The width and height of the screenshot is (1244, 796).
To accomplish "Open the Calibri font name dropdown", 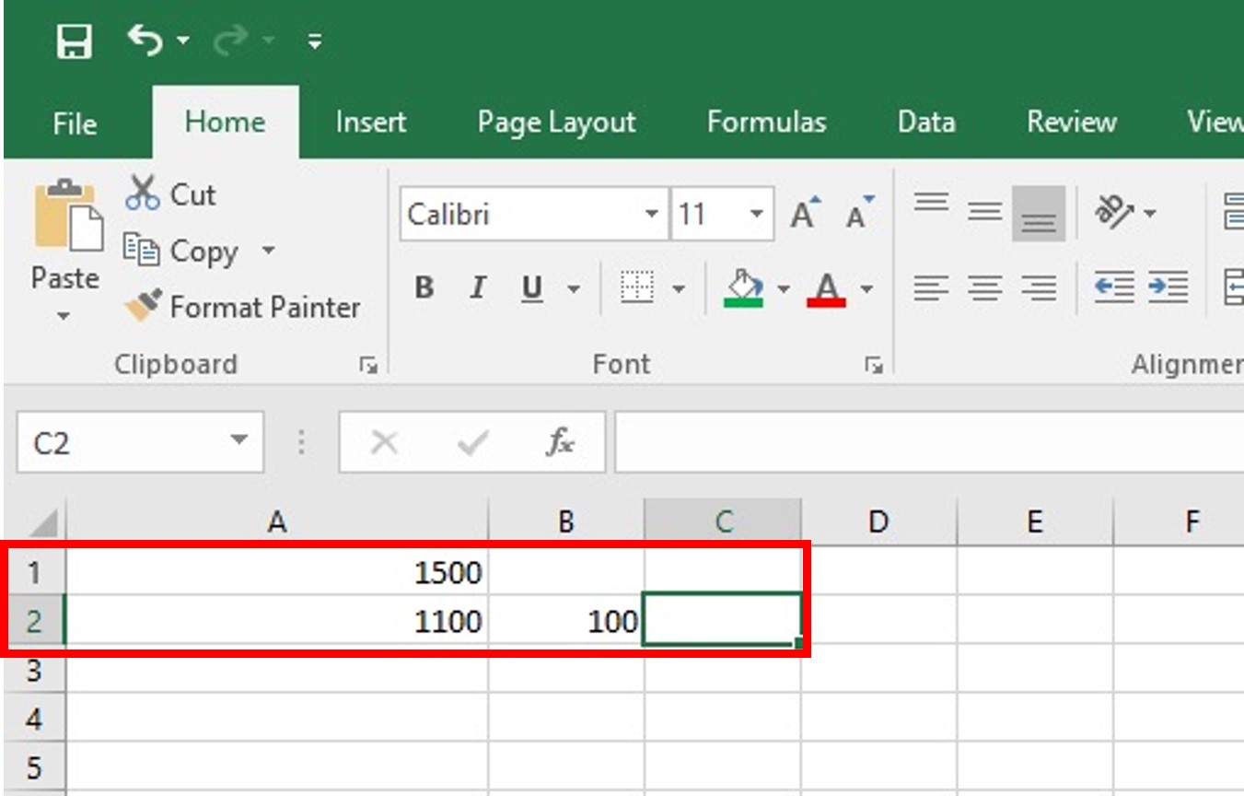I will point(651,215).
